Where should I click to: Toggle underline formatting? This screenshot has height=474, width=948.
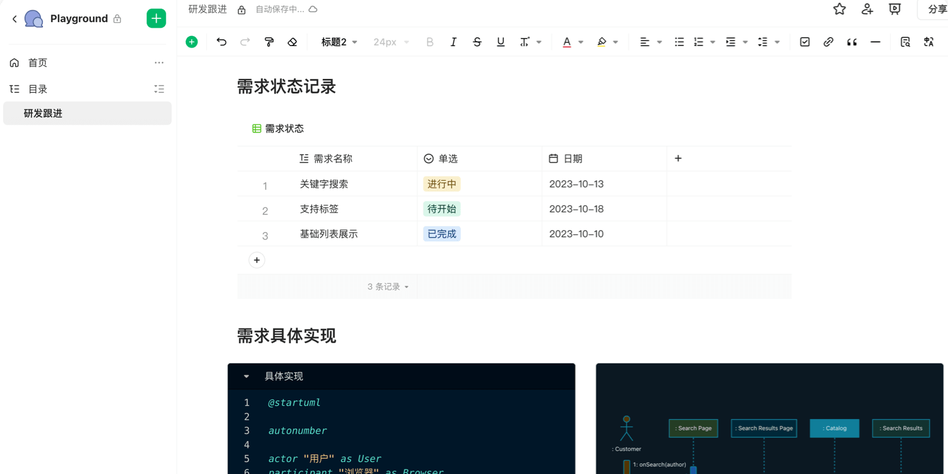(501, 42)
